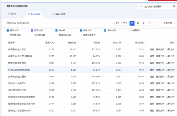Click the 13,503 search heat value
The image size is (177, 116).
(x=73, y=49)
